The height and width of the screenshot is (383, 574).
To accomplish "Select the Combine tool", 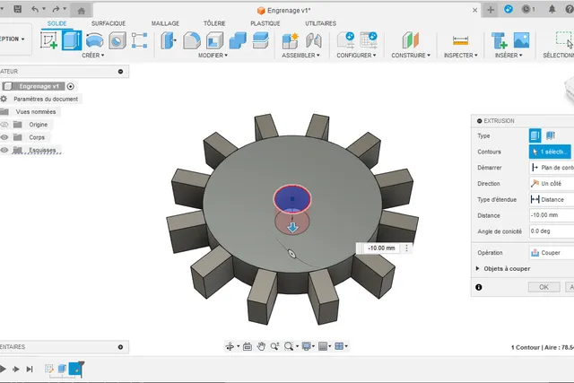I will point(238,40).
